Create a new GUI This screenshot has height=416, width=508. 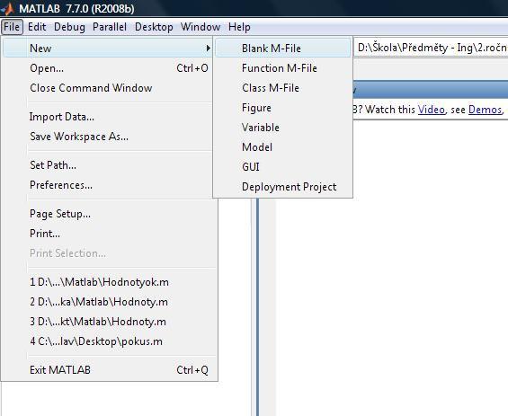point(283,167)
